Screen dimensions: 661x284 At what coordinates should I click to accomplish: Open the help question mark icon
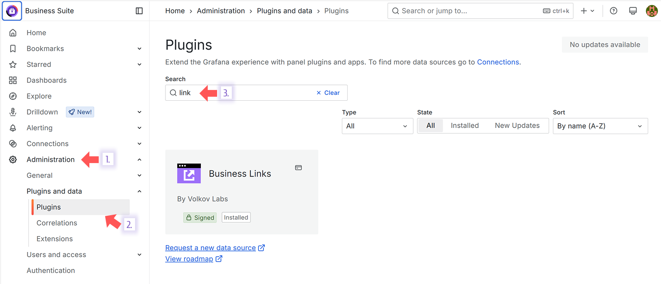[x=613, y=11]
